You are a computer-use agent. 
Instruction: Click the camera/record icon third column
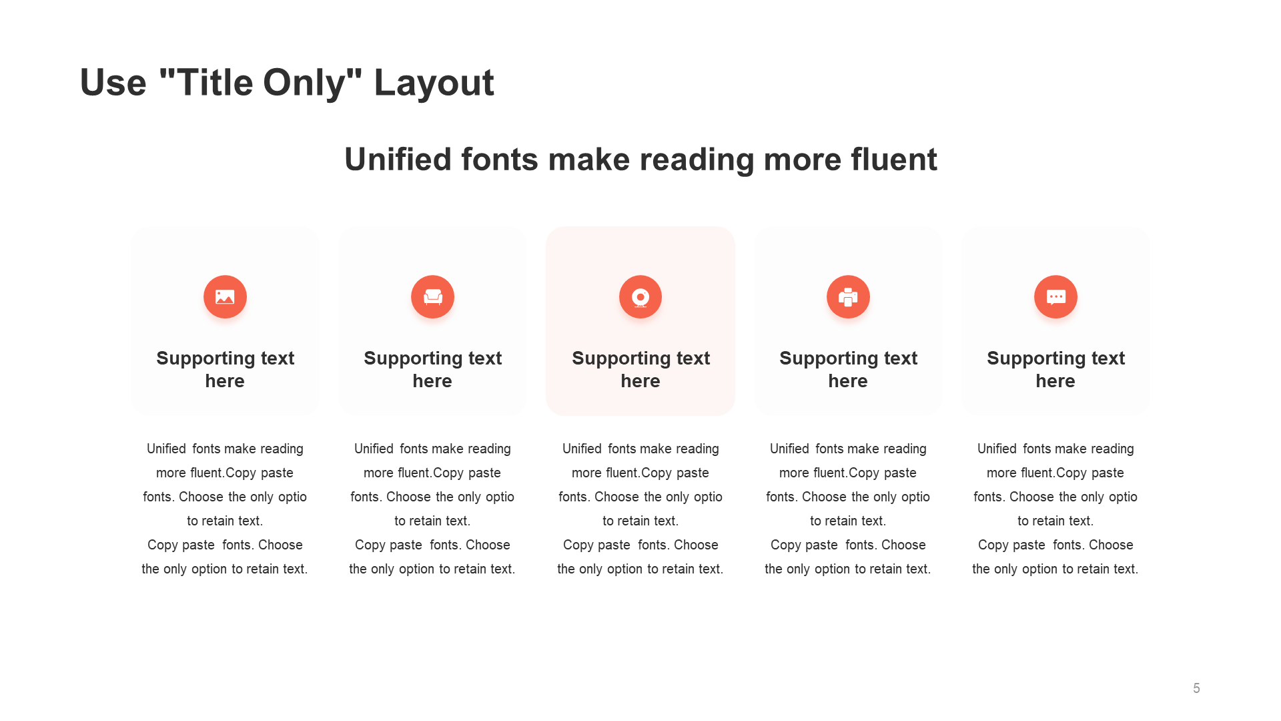point(640,296)
